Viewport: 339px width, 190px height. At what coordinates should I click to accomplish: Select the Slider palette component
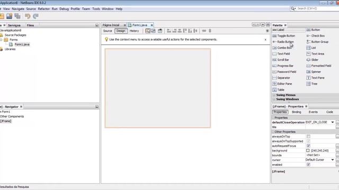[x=313, y=60]
